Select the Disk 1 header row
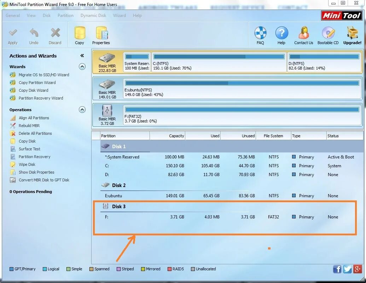This screenshot has width=366, height=283. click(232, 146)
